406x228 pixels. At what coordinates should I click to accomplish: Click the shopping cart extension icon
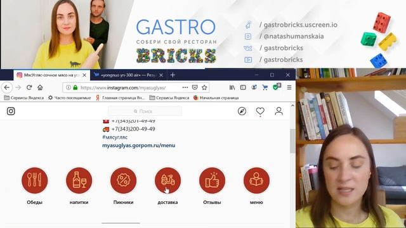pos(265,87)
